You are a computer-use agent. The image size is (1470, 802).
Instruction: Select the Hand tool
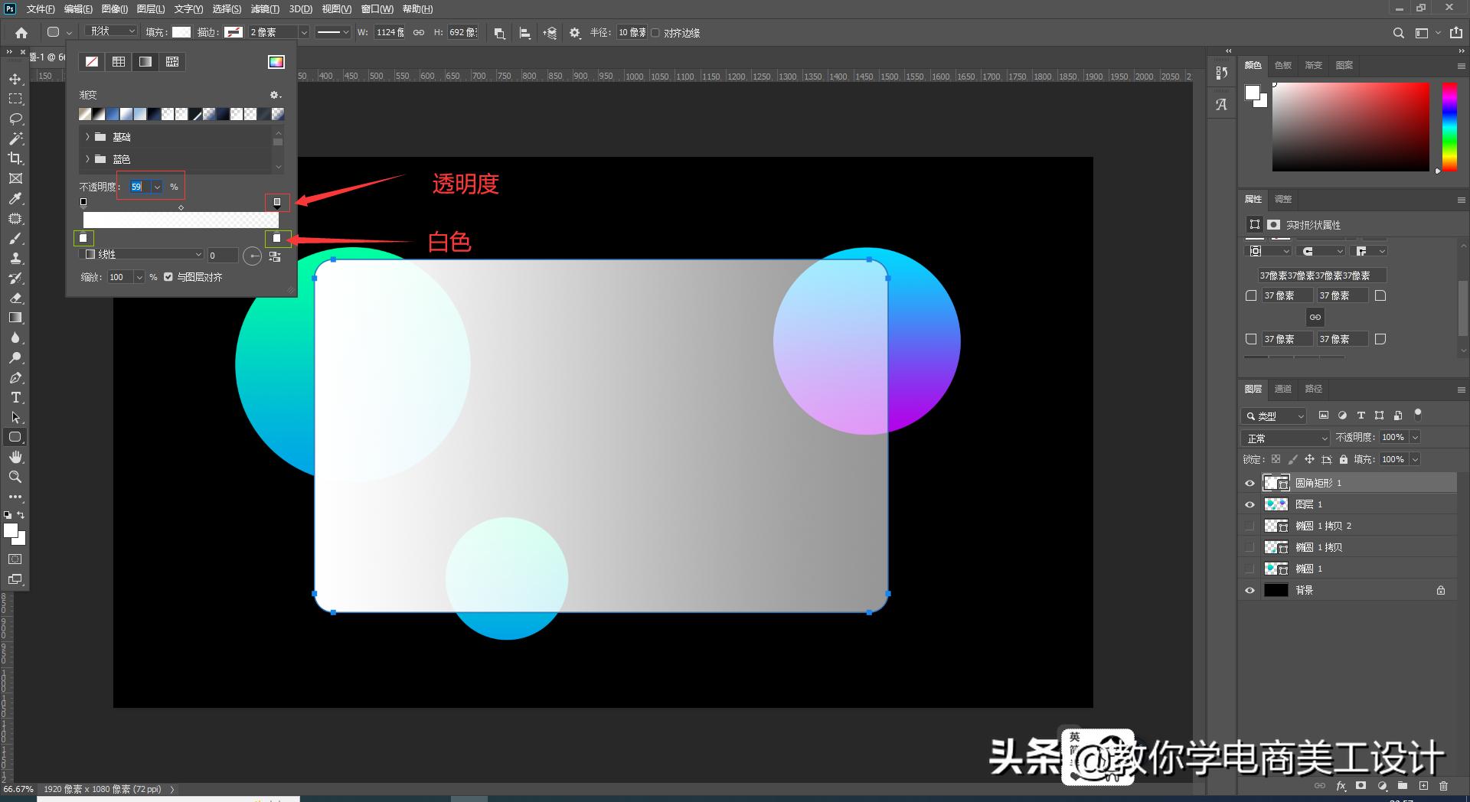pyautogui.click(x=15, y=457)
